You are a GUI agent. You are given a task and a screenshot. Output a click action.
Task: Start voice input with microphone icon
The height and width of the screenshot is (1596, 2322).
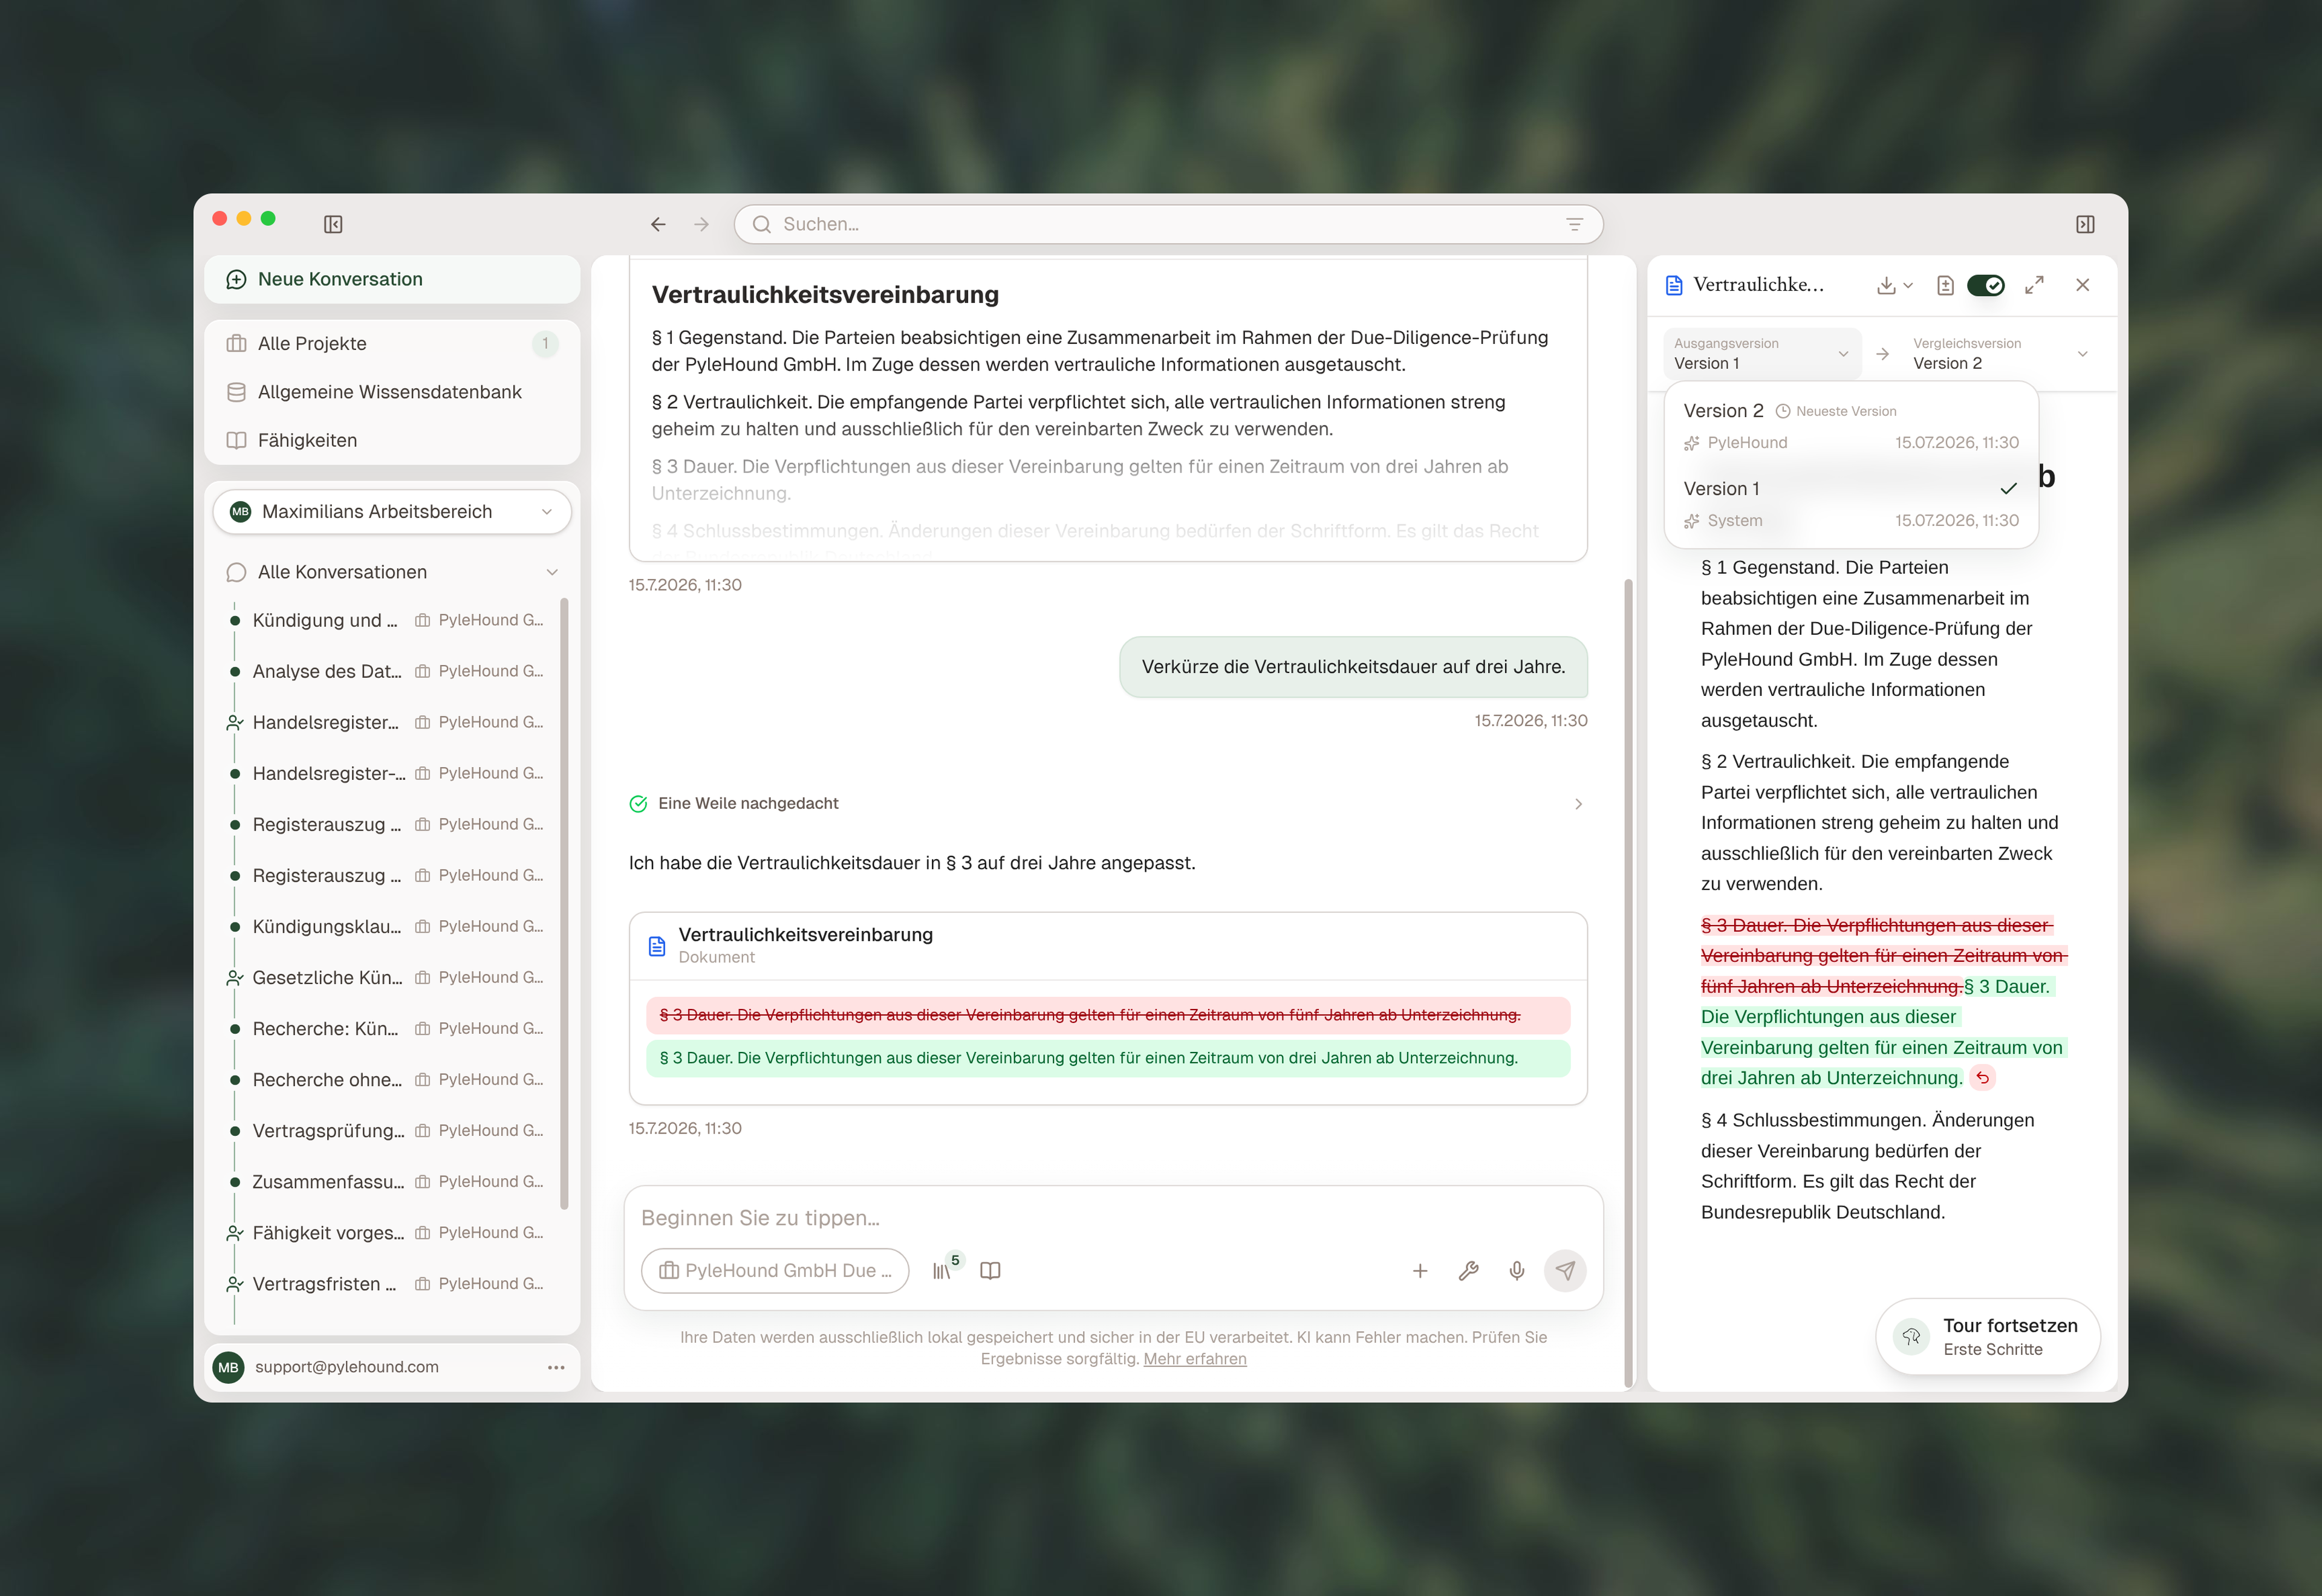coord(1517,1270)
